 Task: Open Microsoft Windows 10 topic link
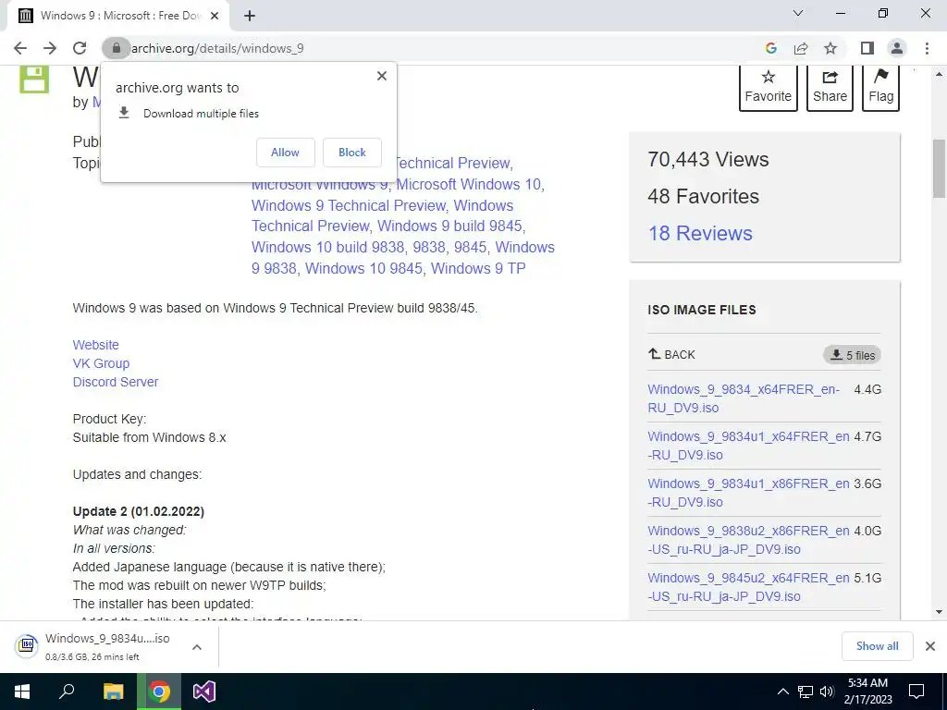click(469, 184)
